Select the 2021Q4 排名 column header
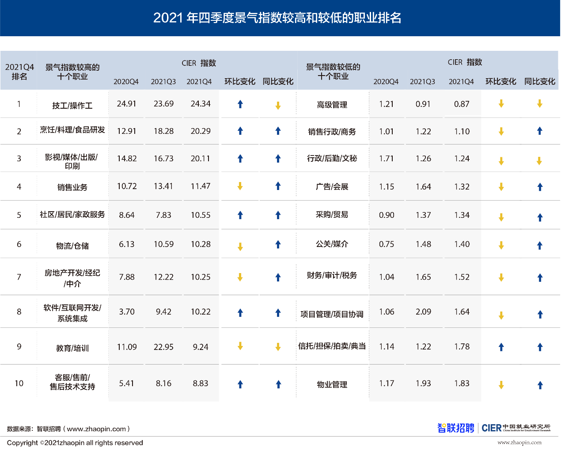561x456 pixels. [19, 72]
